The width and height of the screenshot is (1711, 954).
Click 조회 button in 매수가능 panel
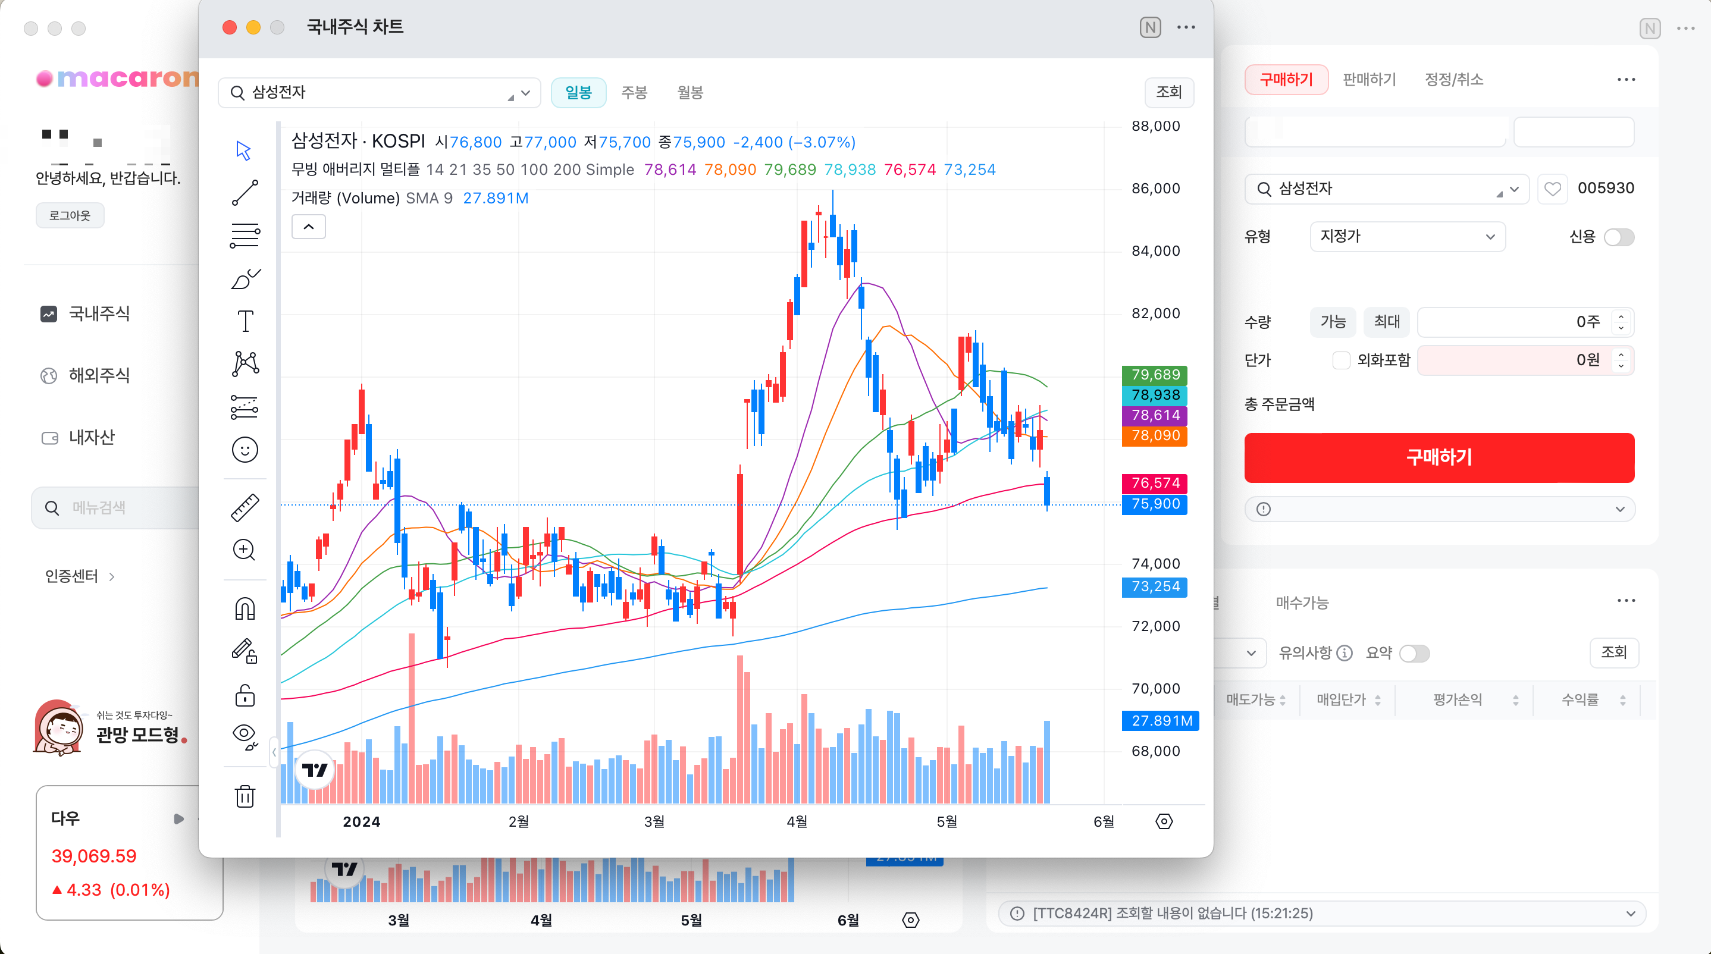point(1613,652)
